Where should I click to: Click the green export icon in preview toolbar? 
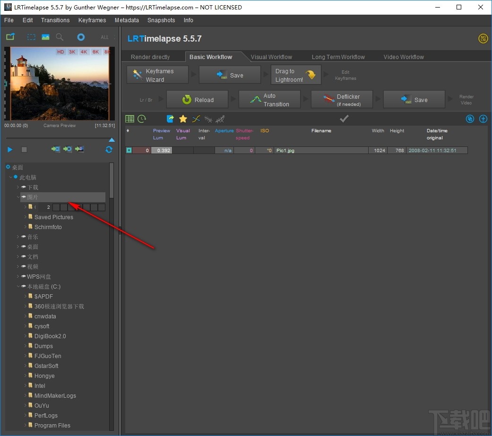pyautogui.click(x=10, y=37)
